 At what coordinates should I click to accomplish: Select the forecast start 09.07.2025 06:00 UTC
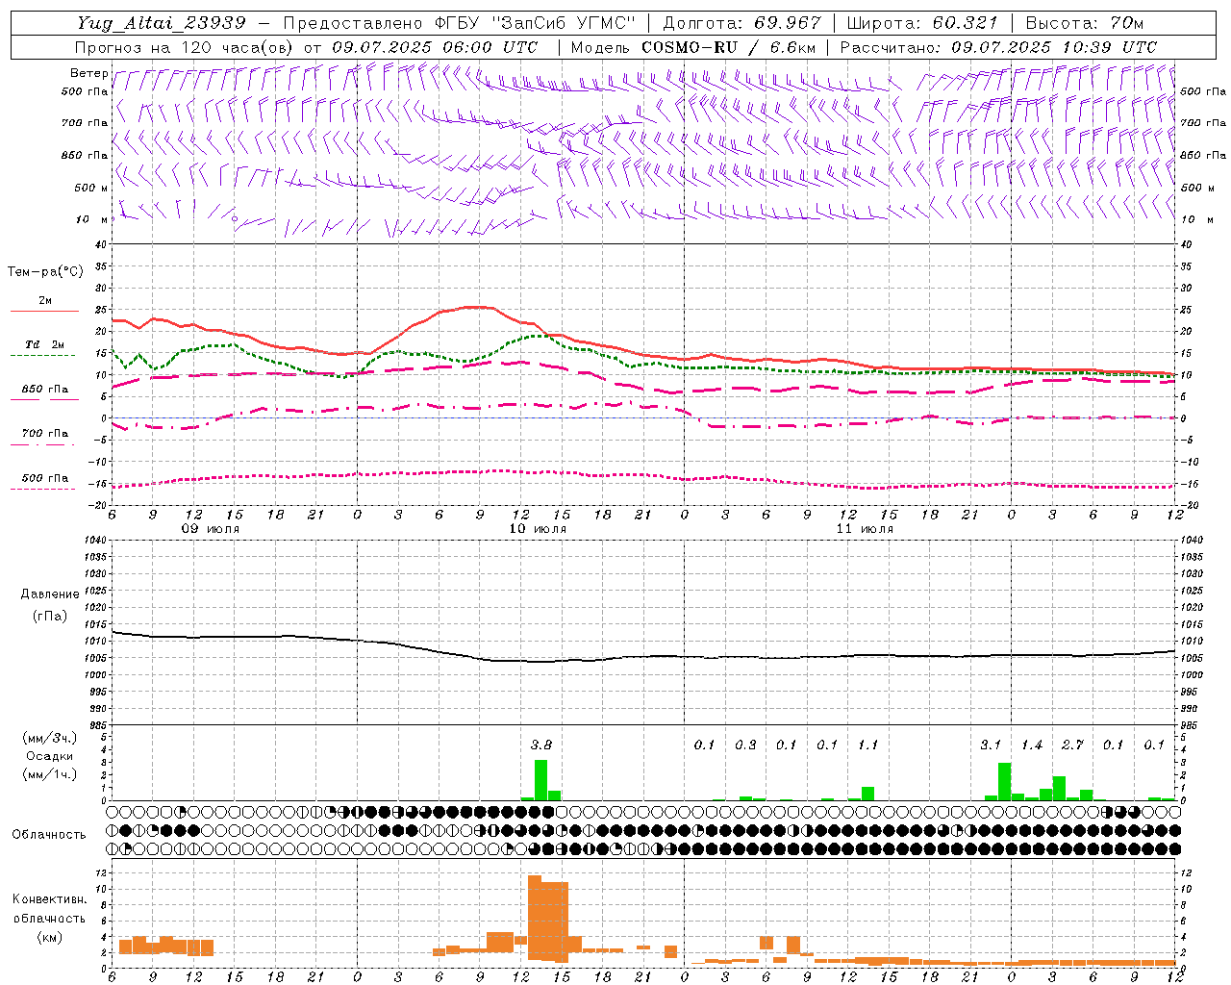tap(435, 47)
